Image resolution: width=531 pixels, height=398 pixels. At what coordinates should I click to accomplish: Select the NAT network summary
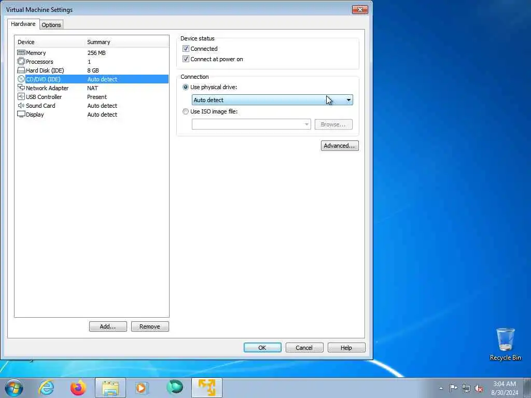[92, 88]
